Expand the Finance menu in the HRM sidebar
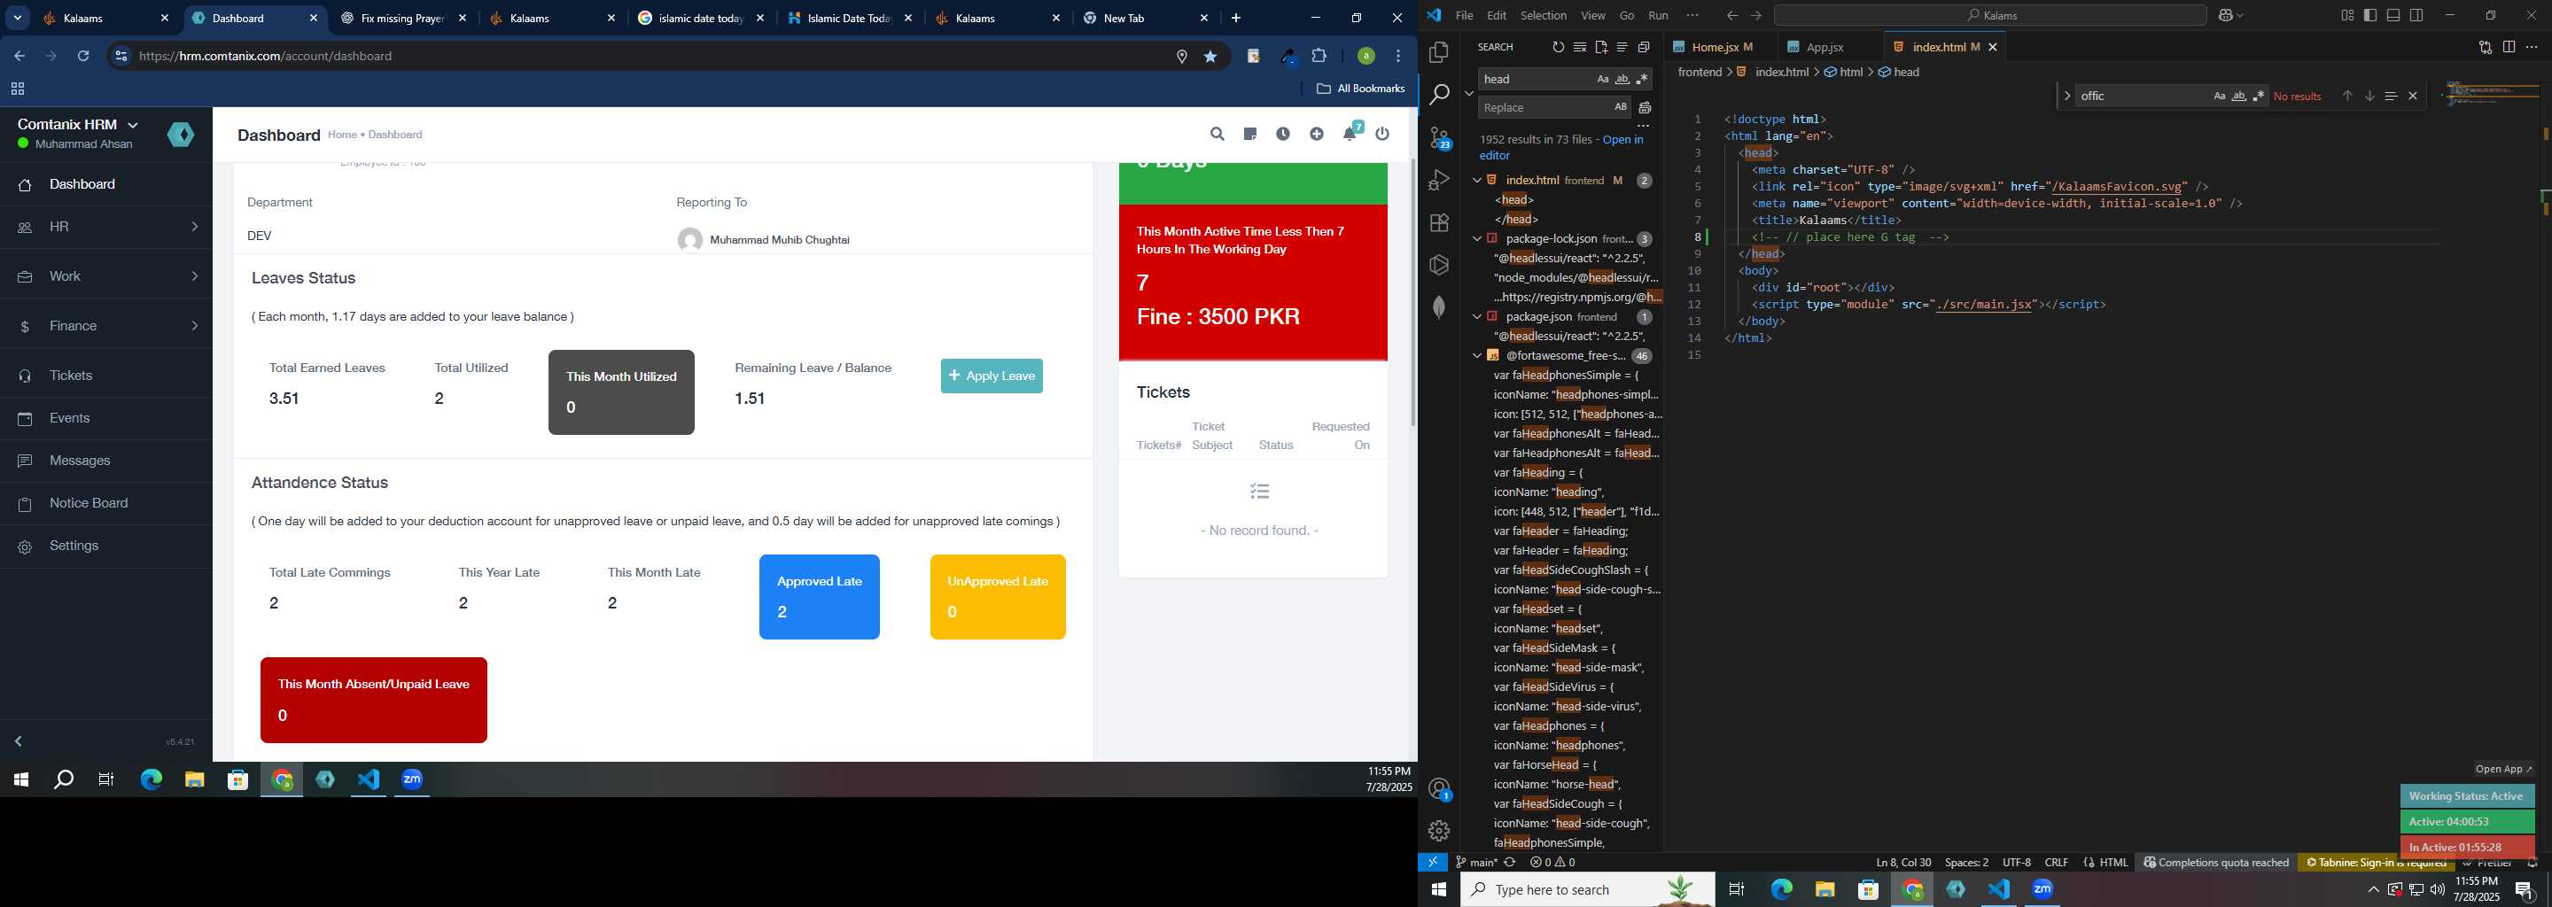Image resolution: width=2552 pixels, height=907 pixels. click(x=106, y=326)
